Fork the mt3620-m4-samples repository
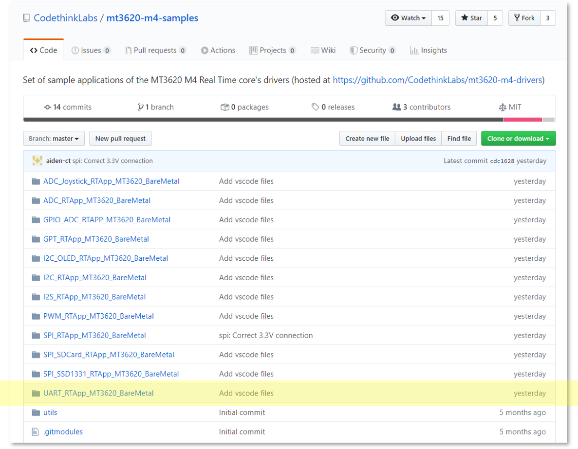The height and width of the screenshot is (449, 578). point(524,18)
